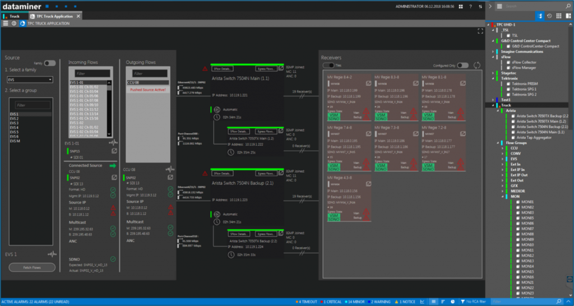
Task: Click the Incoming Flows list scrollbar
Action: [109, 108]
